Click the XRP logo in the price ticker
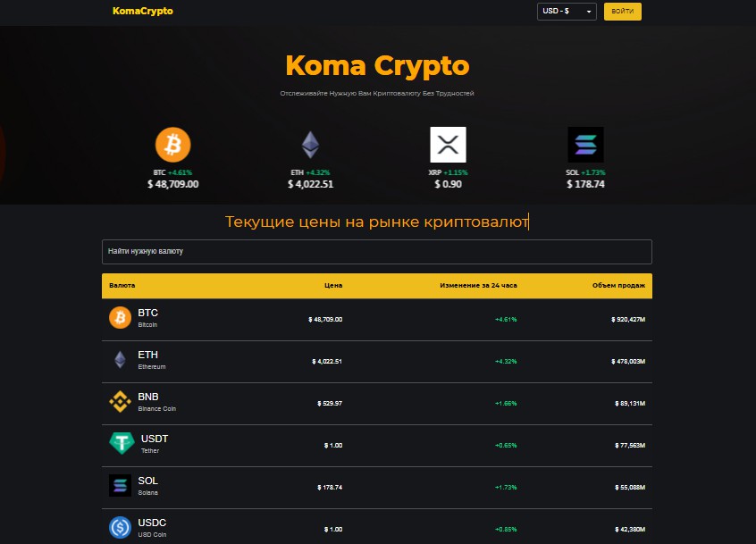Screen dimensions: 756x544 click(x=448, y=143)
